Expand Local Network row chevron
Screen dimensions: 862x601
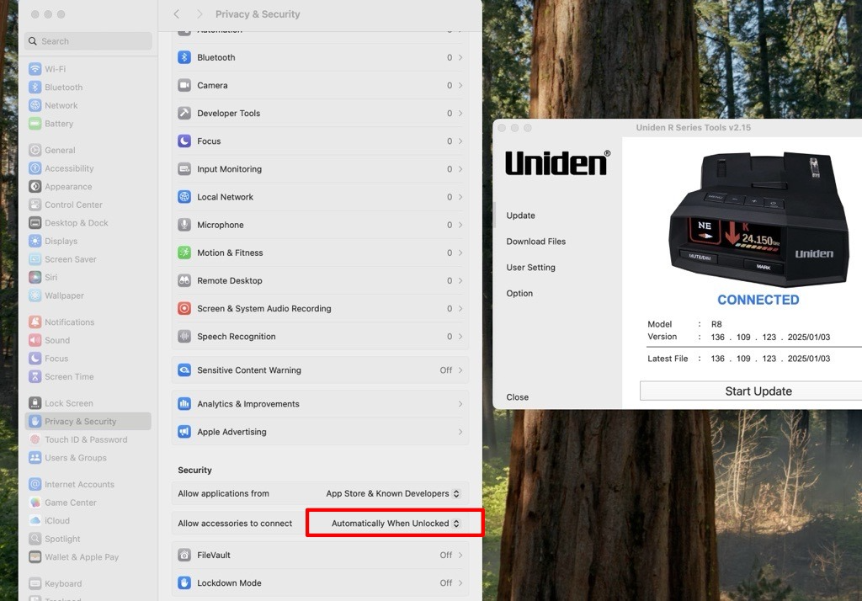pos(460,197)
